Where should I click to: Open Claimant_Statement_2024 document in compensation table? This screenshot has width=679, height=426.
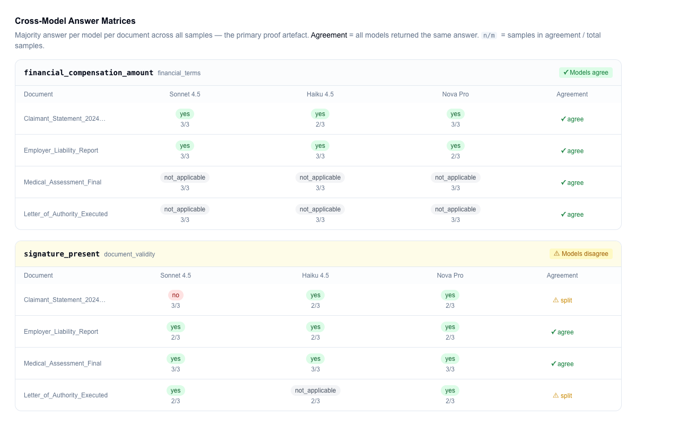65,119
